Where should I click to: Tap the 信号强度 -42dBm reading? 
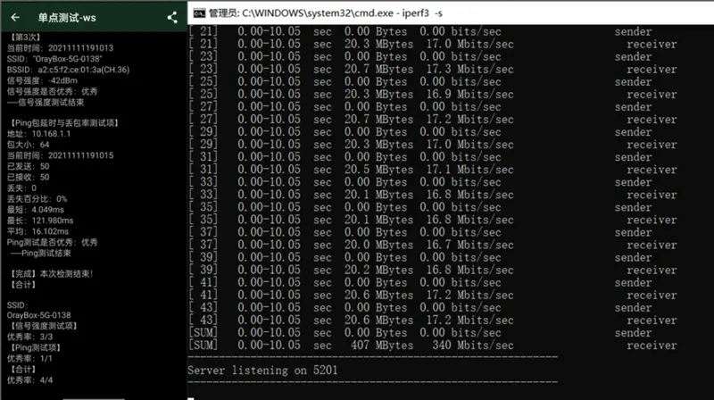[42, 80]
